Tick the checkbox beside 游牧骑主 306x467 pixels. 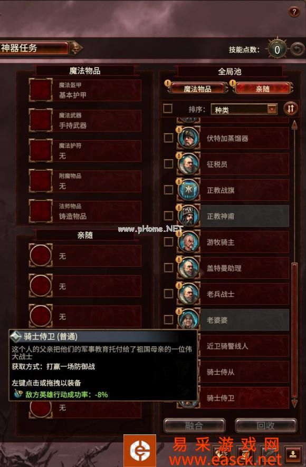coord(168,241)
